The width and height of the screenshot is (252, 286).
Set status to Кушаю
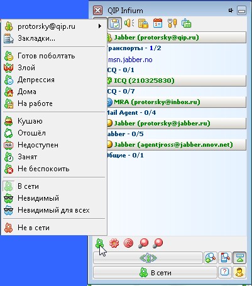(x=53, y=121)
